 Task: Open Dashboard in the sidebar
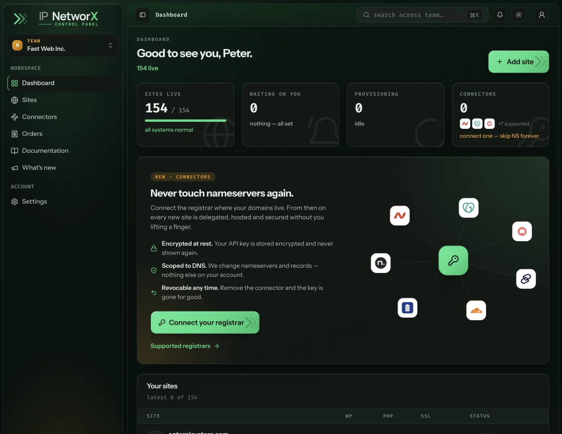tap(63, 83)
